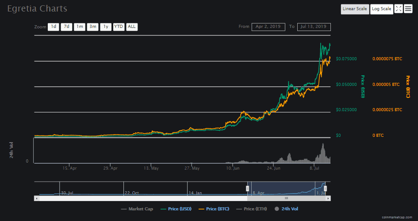The width and height of the screenshot is (418, 221).
Task: Edit the To date field Jul 13, 2019
Action: [x=314, y=27]
